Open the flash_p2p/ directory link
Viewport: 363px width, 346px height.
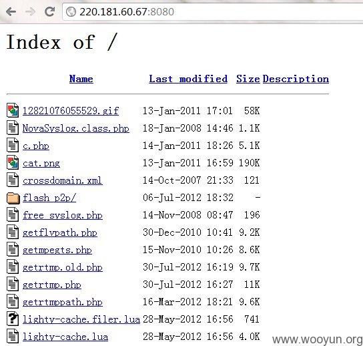[49, 198]
